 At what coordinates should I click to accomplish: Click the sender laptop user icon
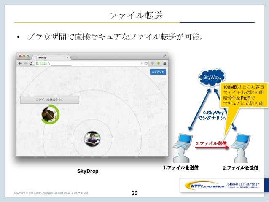pos(183,148)
